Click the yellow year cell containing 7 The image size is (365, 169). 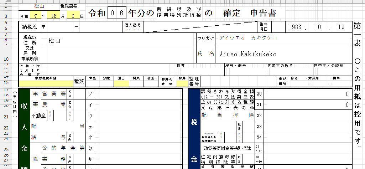click(35, 16)
